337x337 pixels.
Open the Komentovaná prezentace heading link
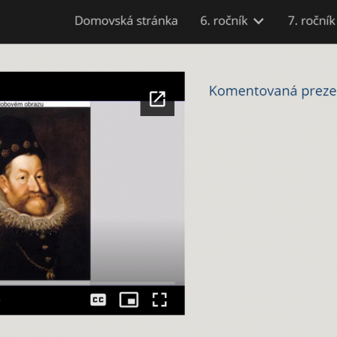click(273, 91)
